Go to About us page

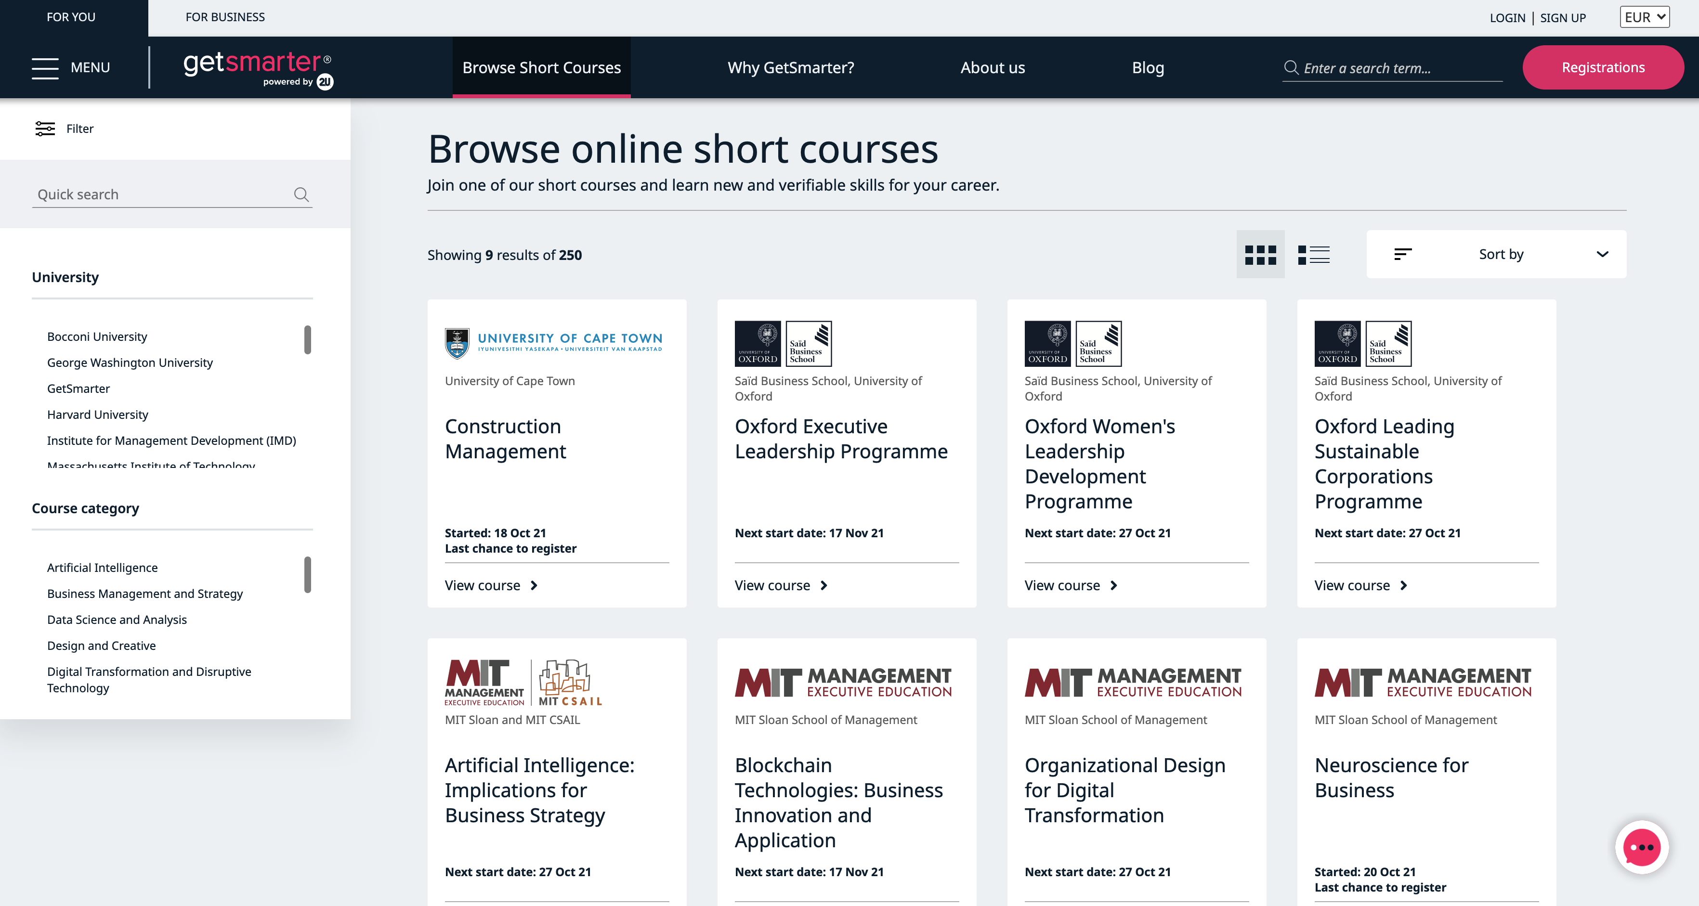click(x=993, y=67)
